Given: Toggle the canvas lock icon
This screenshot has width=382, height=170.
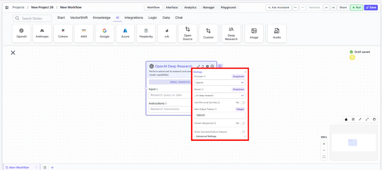Looking at the screenshot, I should [x=346, y=119].
